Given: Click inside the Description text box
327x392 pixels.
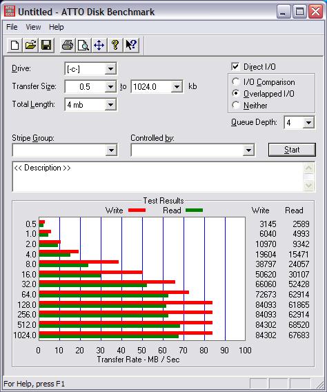Looking at the screenshot, I should pos(158,177).
